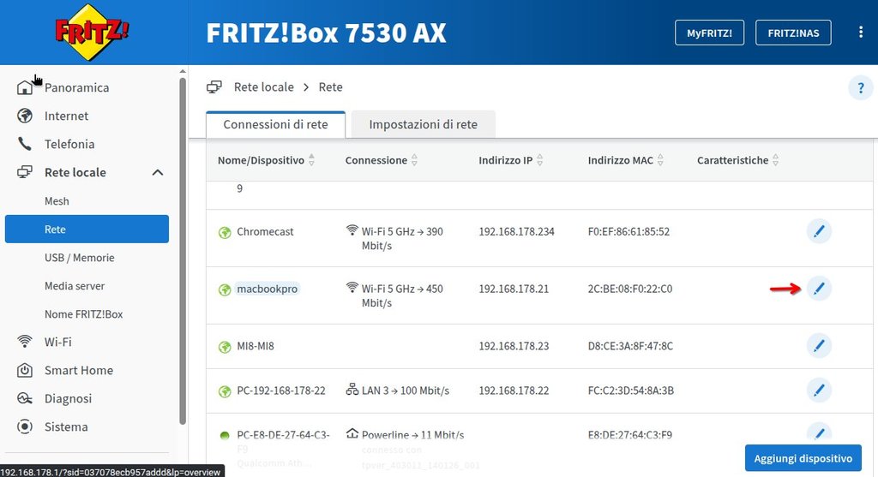Open the MyFRITZ! button

coord(709,33)
